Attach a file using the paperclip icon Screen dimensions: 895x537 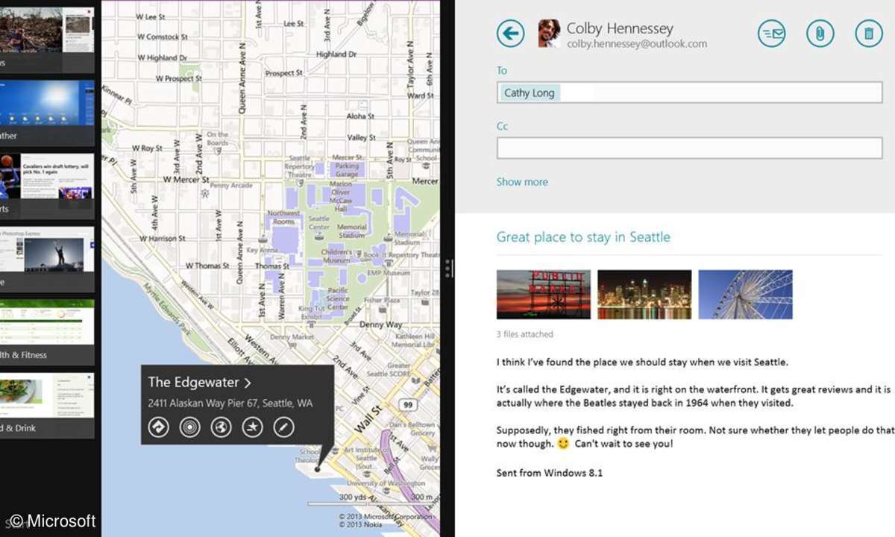click(x=820, y=34)
